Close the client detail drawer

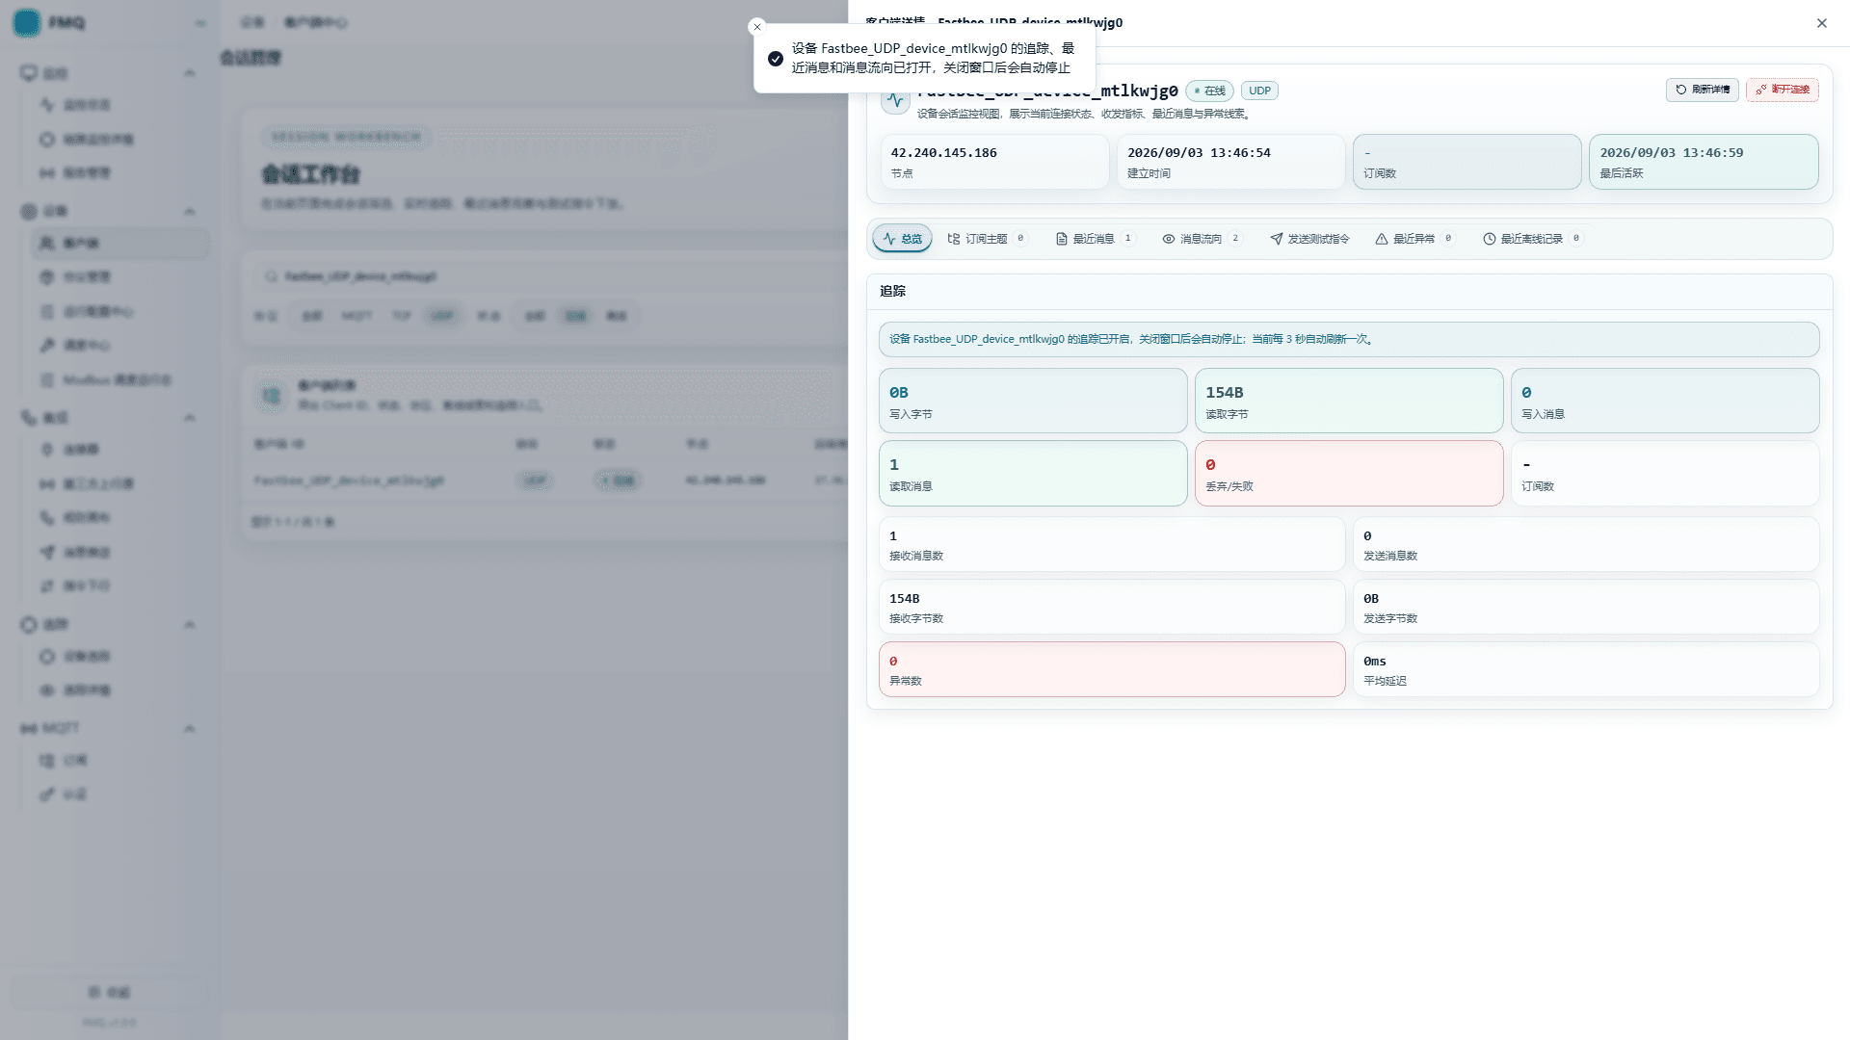click(1822, 23)
